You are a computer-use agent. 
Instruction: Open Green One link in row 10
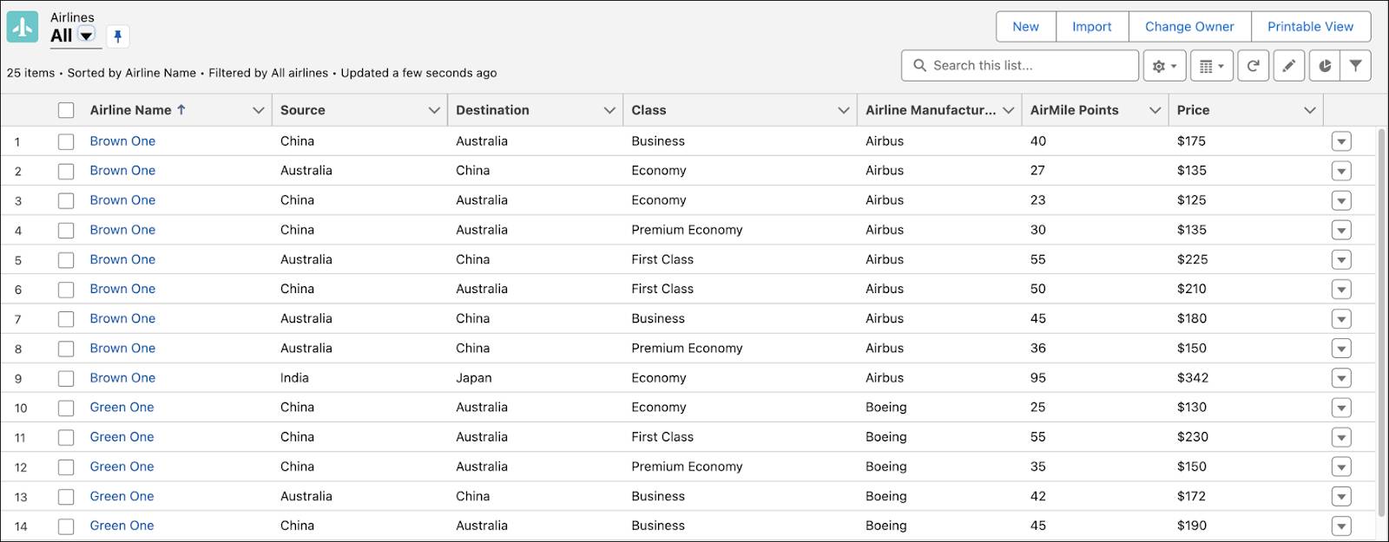point(122,407)
